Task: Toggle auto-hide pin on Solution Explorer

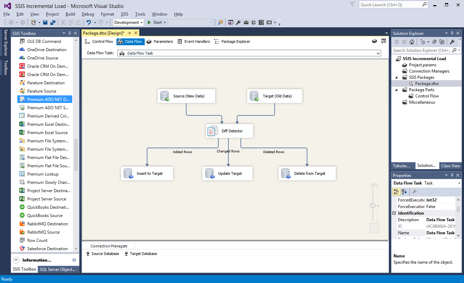Action: pyautogui.click(x=452, y=33)
